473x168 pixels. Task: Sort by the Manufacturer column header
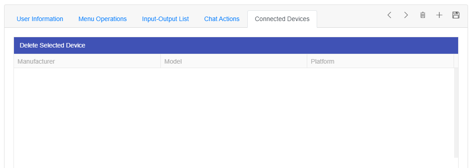point(87,61)
